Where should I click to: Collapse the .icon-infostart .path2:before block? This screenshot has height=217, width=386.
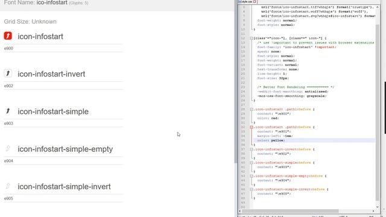(252, 127)
